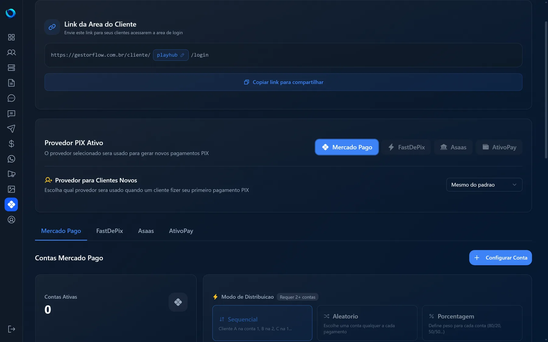This screenshot has width=548, height=342.
Task: Click the pencil edit icon next to playhub
Action: [x=182, y=55]
